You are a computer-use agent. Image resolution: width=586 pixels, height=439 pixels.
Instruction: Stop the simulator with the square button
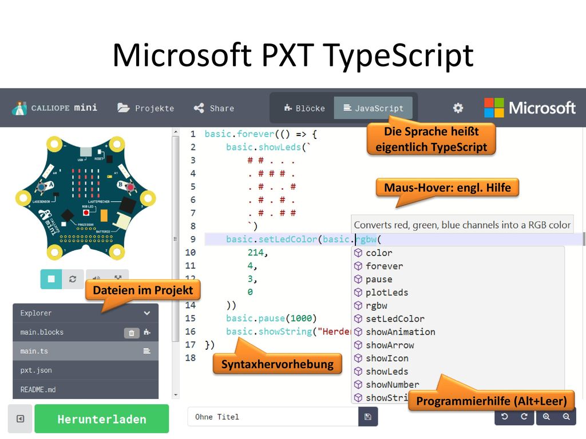click(51, 279)
